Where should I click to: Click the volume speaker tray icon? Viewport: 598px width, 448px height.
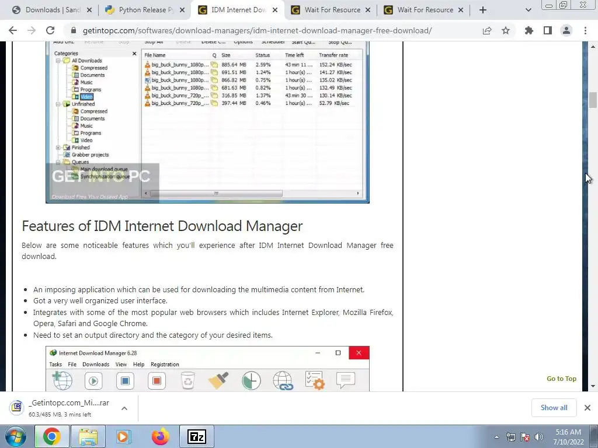(x=539, y=437)
